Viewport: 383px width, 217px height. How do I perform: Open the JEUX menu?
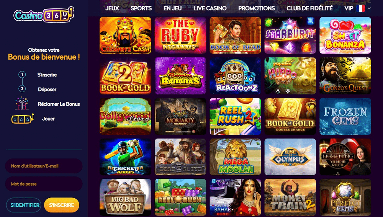(112, 8)
